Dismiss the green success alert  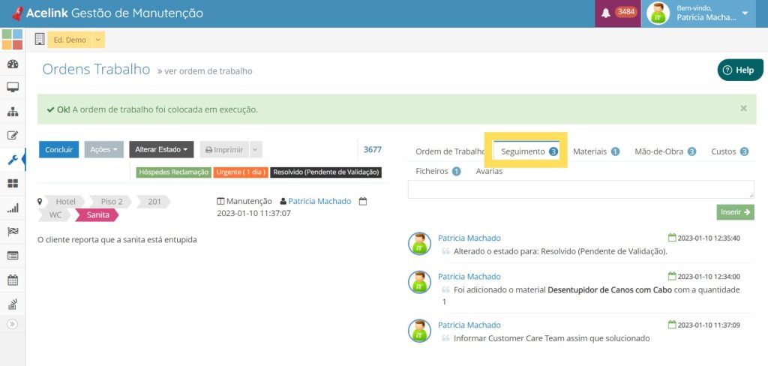click(x=743, y=109)
